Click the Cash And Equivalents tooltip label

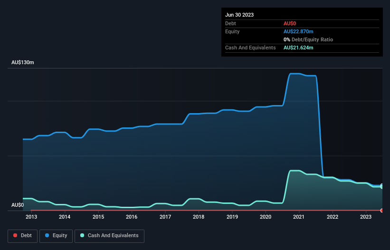(x=250, y=48)
